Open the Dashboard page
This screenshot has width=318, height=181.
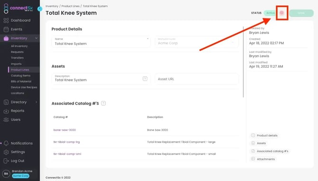20,20
